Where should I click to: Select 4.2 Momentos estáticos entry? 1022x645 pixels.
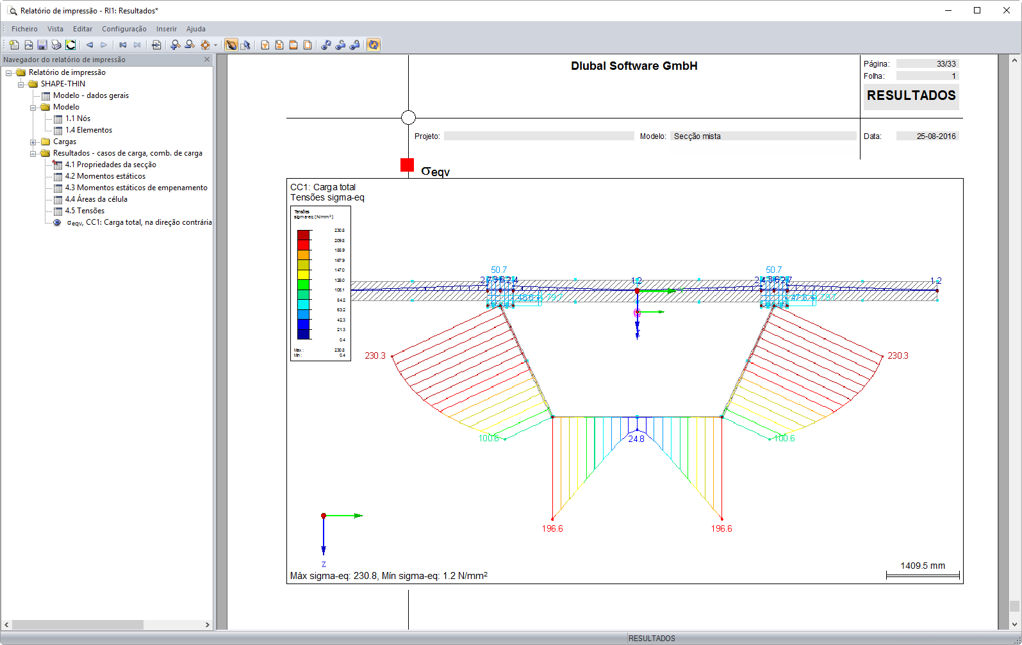click(105, 176)
